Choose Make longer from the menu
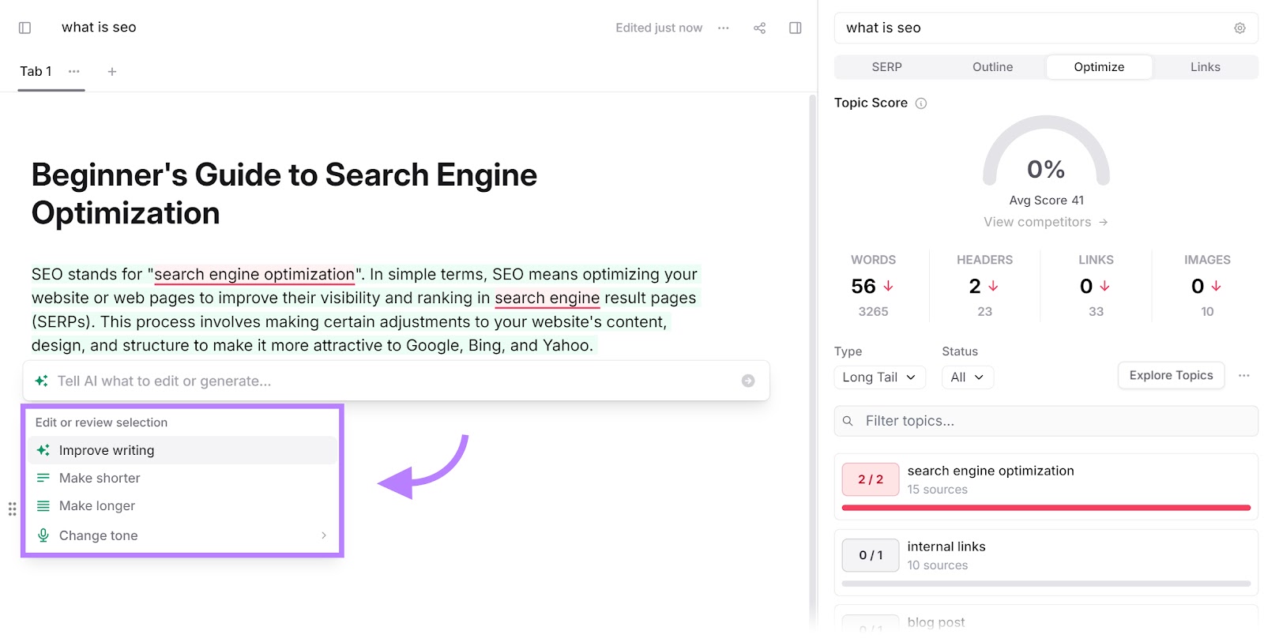1264x642 pixels. pyautogui.click(x=182, y=505)
